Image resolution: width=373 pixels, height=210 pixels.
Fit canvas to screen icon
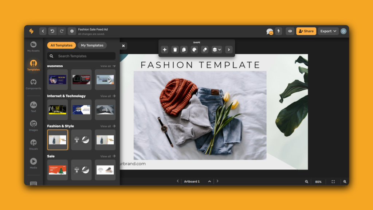pos(333,182)
